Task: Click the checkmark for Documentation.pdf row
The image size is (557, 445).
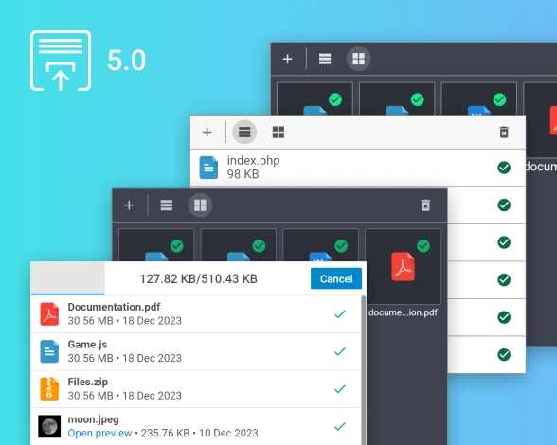Action: pos(340,314)
